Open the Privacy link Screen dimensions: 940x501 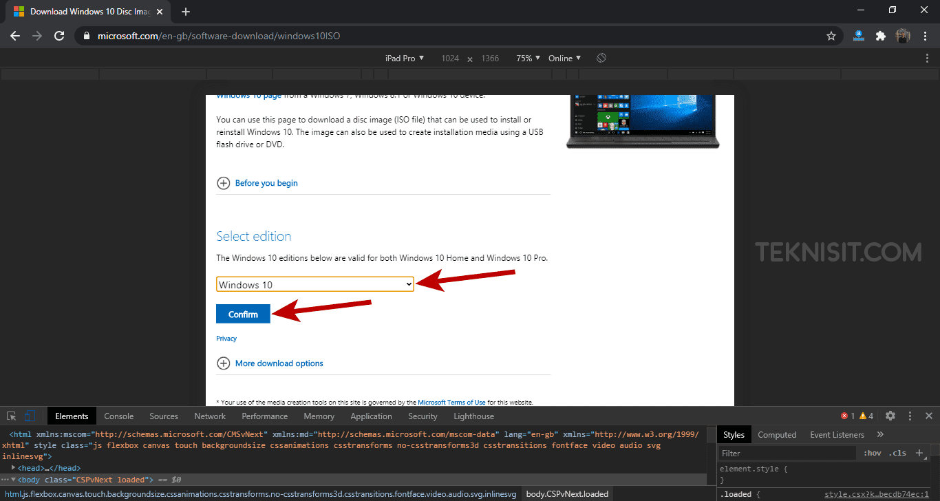(x=226, y=339)
